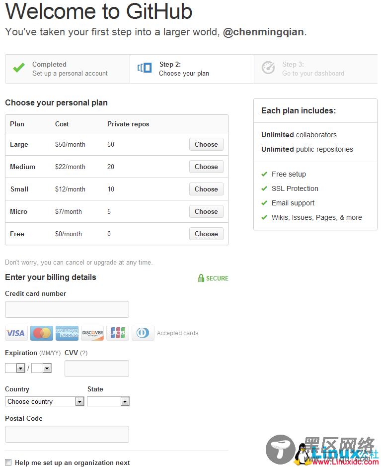Expand the Choose country dropdown
The image size is (381, 467).
[x=45, y=401]
